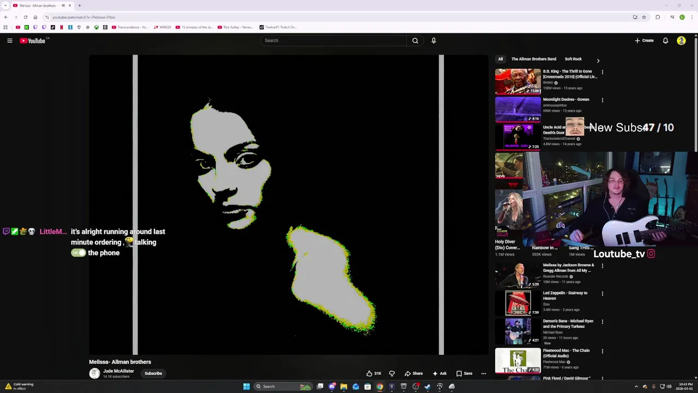Open Chrome apps grid in bookmarks bar

tap(5, 27)
